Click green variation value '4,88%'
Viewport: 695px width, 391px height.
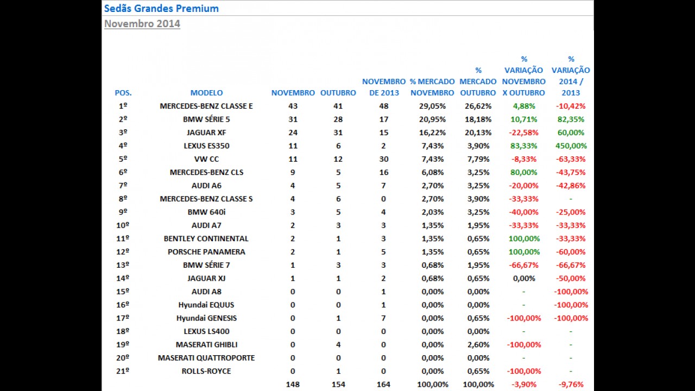tap(524, 106)
